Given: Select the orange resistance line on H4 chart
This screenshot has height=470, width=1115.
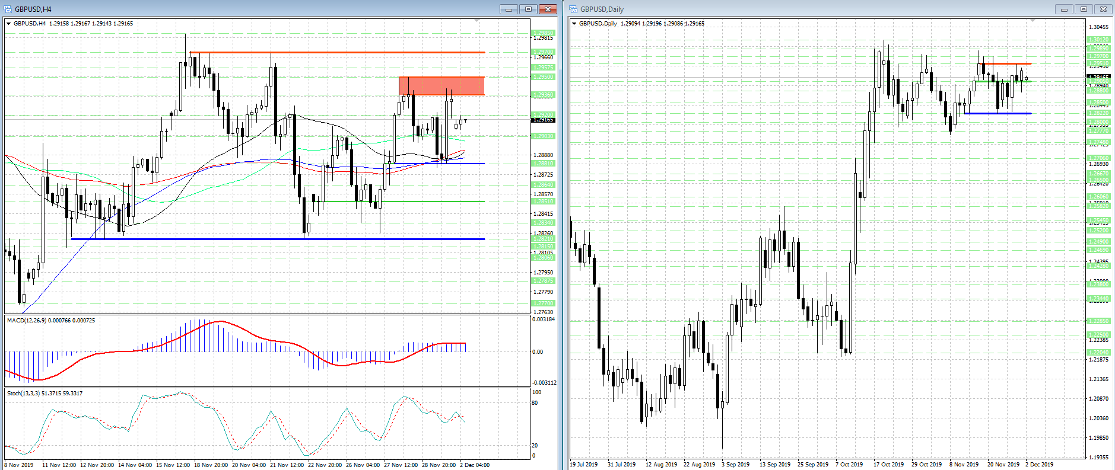Looking at the screenshot, I should tap(337, 53).
